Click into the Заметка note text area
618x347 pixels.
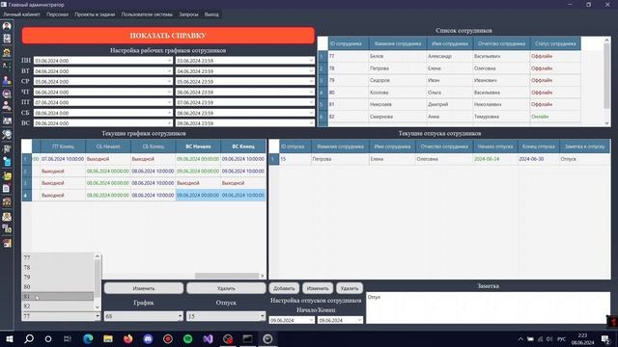488,307
